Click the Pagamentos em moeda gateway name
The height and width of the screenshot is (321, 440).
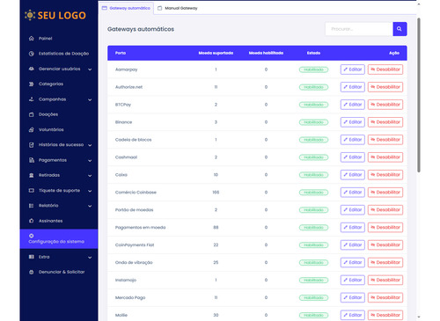pyautogui.click(x=140, y=228)
